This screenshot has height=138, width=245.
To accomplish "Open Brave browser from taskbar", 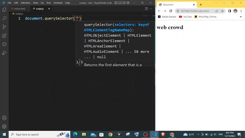I will click(163, 135).
